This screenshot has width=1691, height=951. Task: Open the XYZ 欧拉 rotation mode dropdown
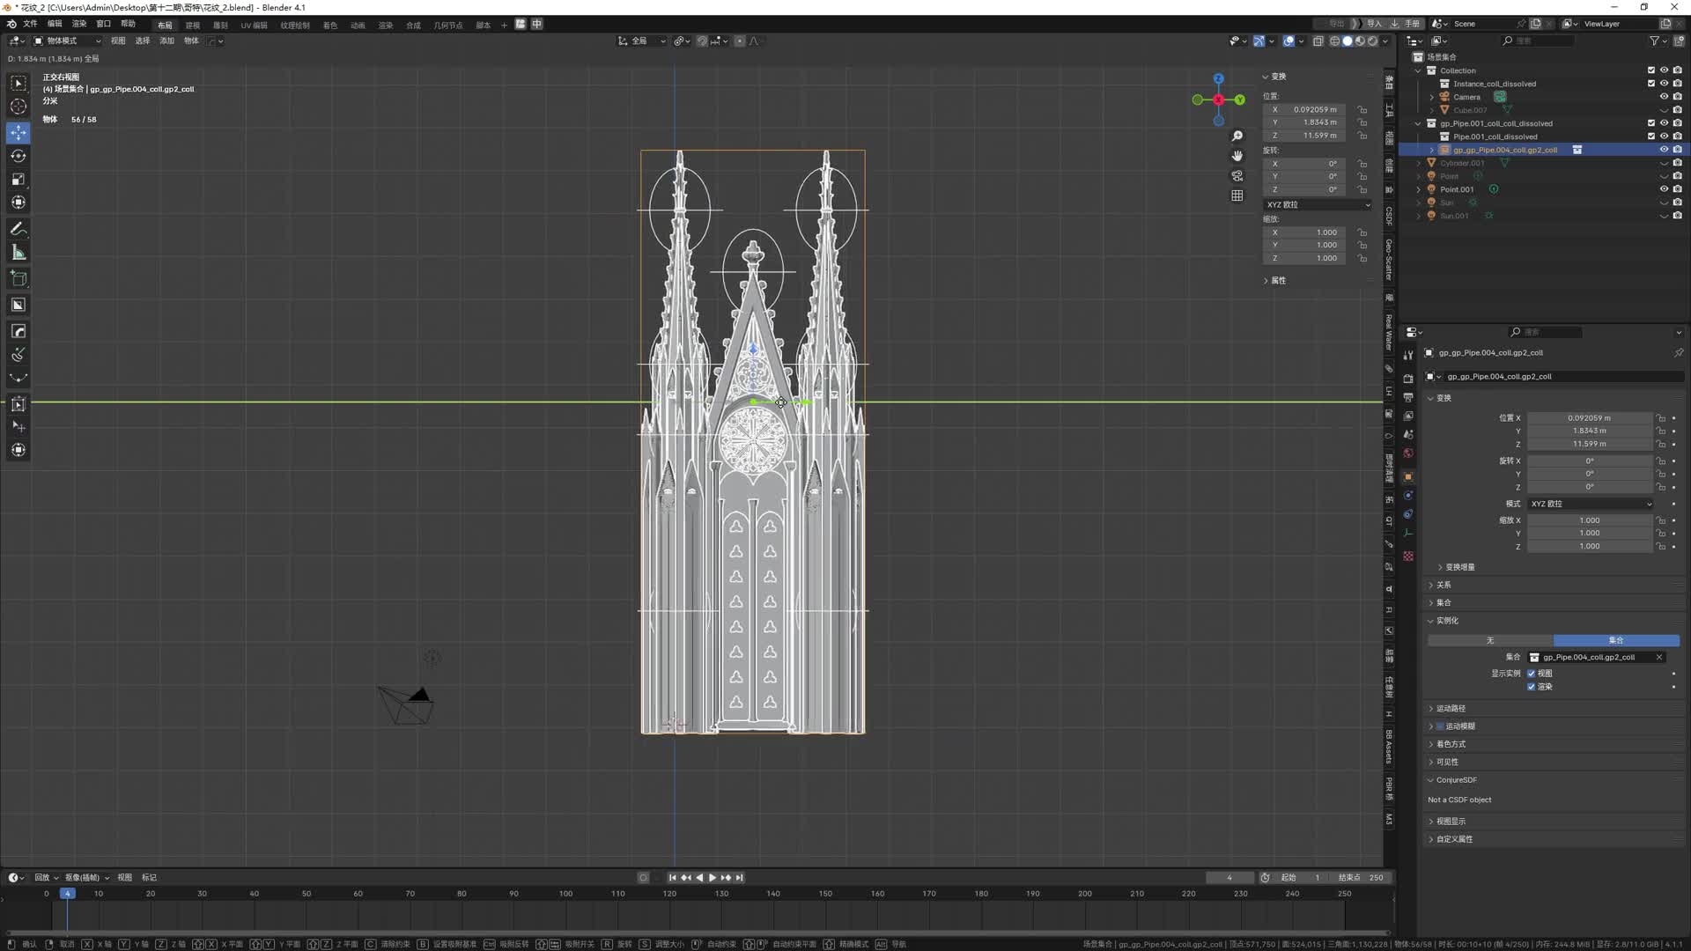(1591, 504)
